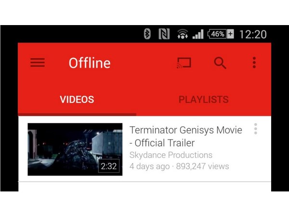
Task: Tap the Bluetooth status bar icon
Action: (x=147, y=34)
